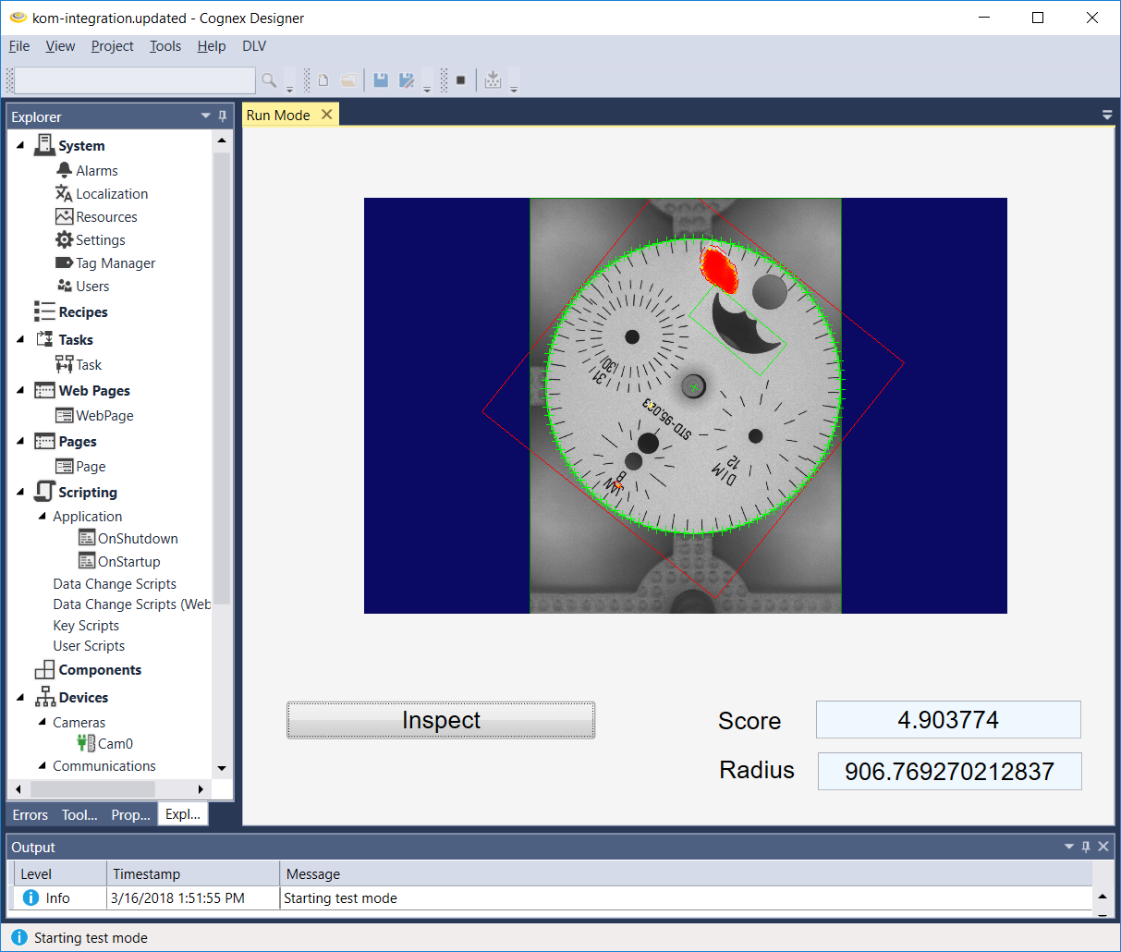Screen dimensions: 1121x952
Task: Save the project with the disk toolbar icon
Action: (x=381, y=80)
